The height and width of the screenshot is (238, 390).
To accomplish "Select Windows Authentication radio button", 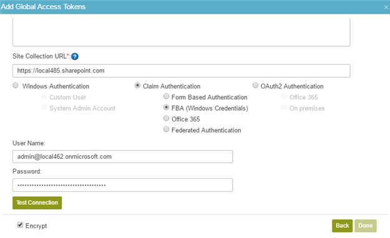I will (16, 85).
